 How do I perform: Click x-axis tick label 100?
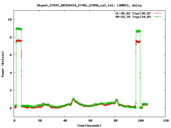141,121
